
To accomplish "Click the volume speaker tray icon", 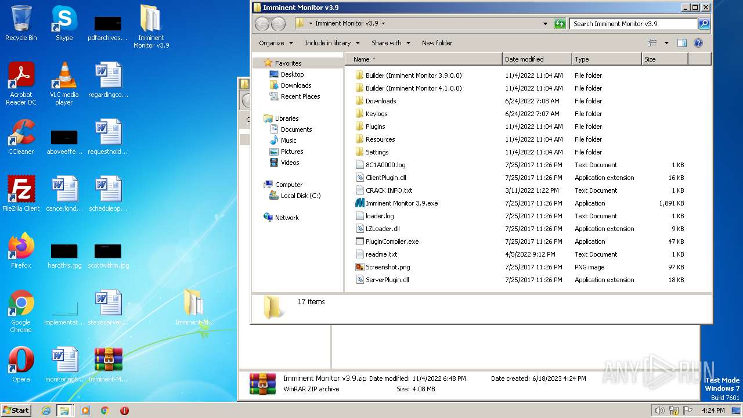I will (659, 410).
